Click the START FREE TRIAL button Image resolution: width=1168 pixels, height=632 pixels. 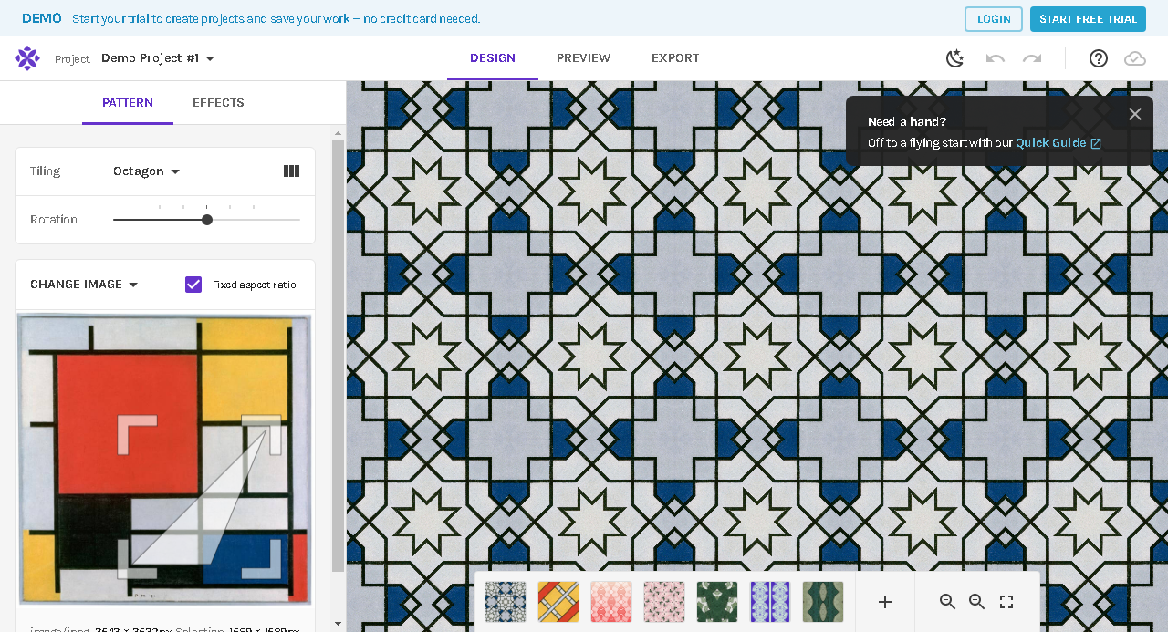click(1088, 19)
